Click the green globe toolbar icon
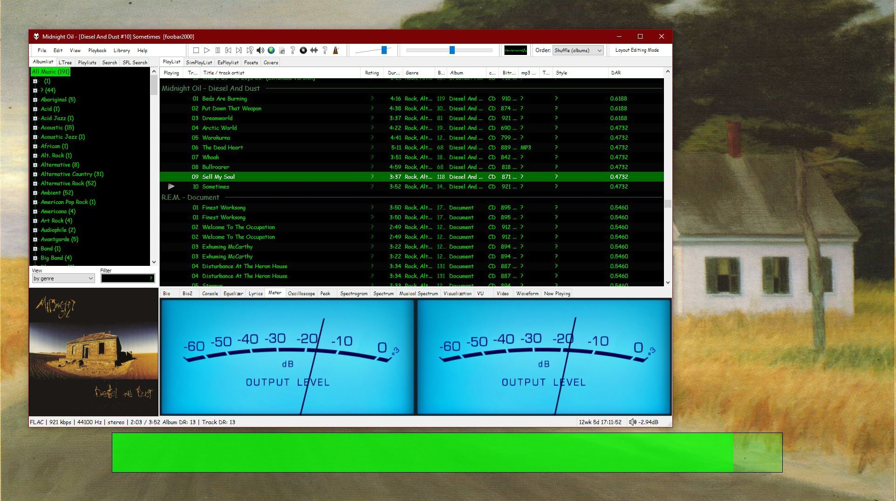This screenshot has height=501, width=896. [x=271, y=50]
